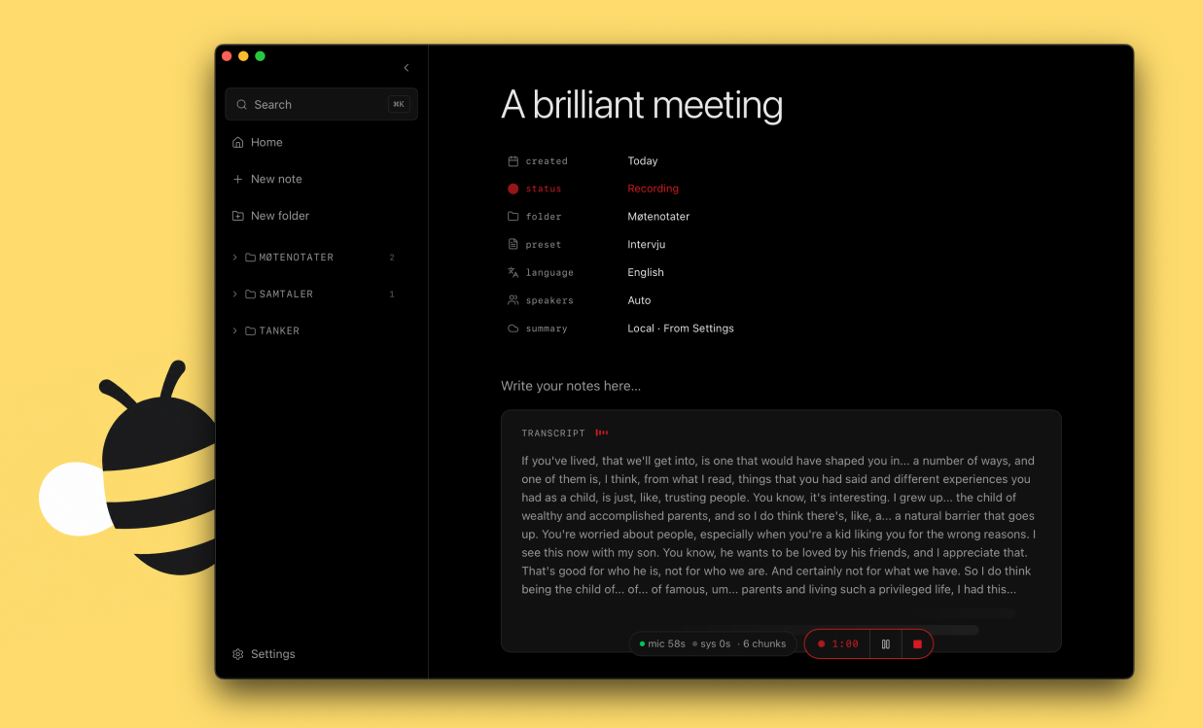Click the language translate icon
Image resolution: width=1203 pixels, height=728 pixels.
[x=513, y=273]
